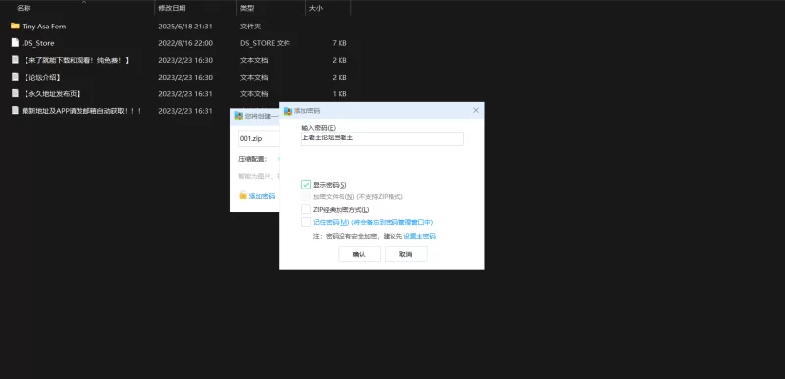Click the Tiny Asa Fern folder icon
Image resolution: width=785 pixels, height=379 pixels.
[15, 27]
